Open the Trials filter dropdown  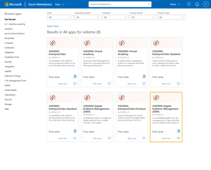(60, 17)
